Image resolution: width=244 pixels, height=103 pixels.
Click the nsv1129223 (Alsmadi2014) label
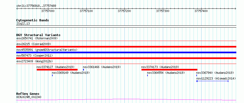pyautogui.click(x=216, y=78)
